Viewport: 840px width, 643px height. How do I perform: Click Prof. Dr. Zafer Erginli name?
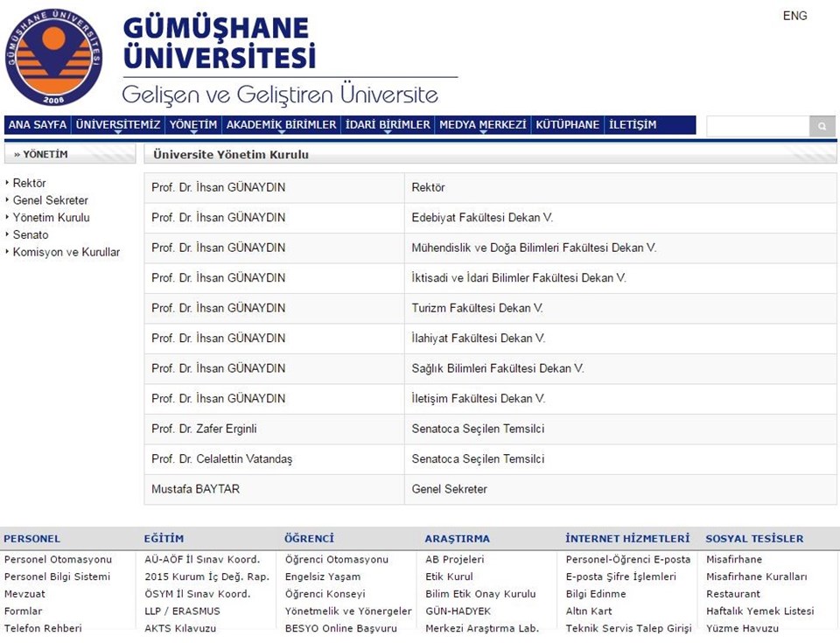pyautogui.click(x=204, y=429)
